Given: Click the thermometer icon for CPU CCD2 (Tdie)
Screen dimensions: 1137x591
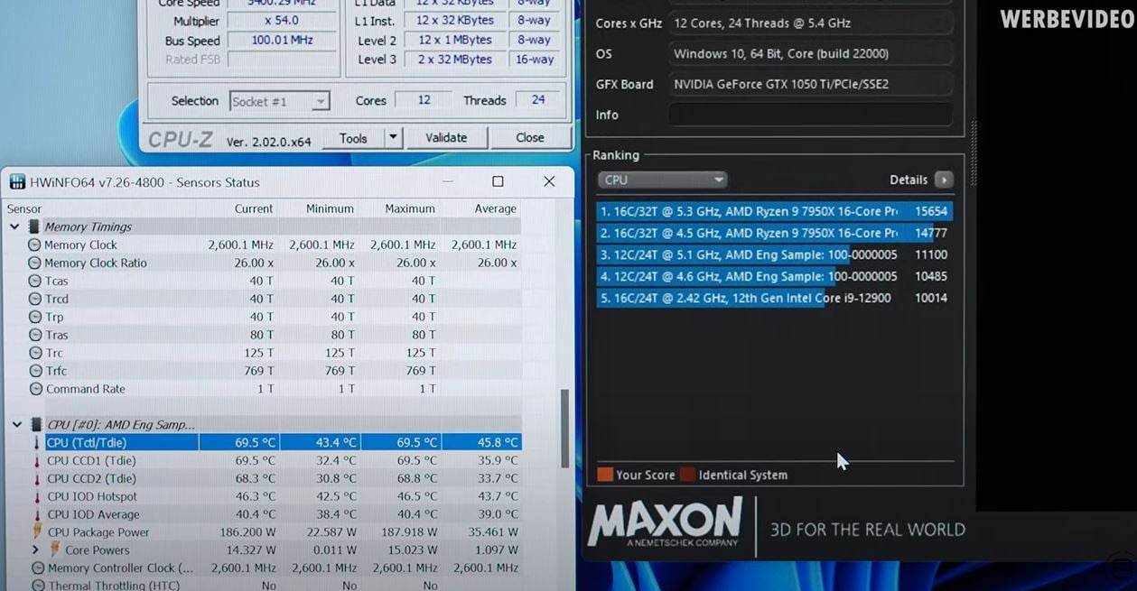Looking at the screenshot, I should [x=37, y=478].
